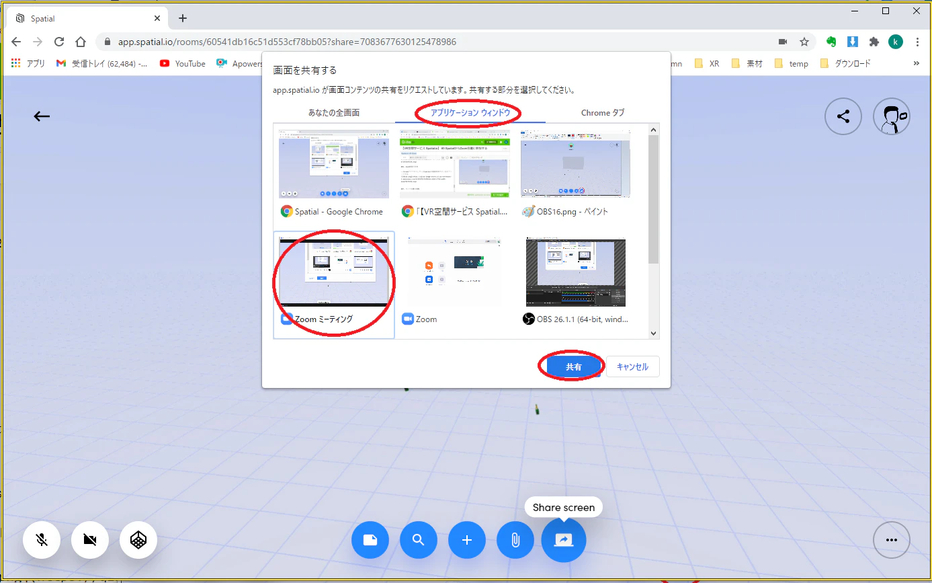Viewport: 932px width, 583px height.
Task: Switch to the あなたの全画面 tab
Action: pos(333,112)
